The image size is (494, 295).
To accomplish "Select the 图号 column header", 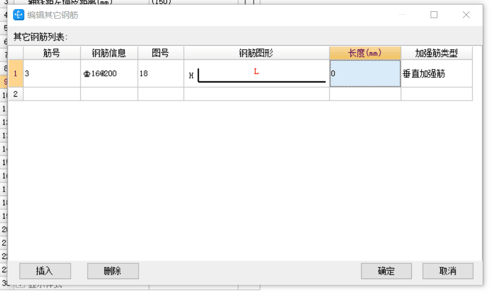I will pyautogui.click(x=161, y=53).
